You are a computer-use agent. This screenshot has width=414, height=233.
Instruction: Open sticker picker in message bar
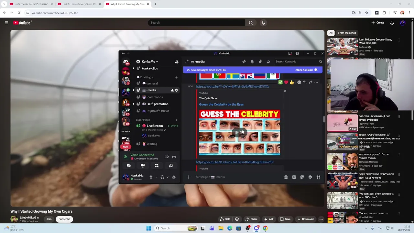302,177
